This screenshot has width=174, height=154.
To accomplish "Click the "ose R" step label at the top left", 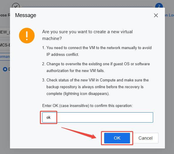I will point(5,15).
